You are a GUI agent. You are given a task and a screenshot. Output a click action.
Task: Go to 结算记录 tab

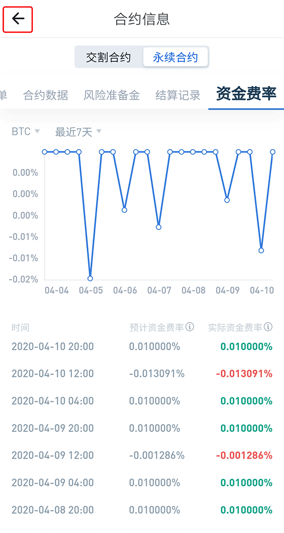(178, 95)
